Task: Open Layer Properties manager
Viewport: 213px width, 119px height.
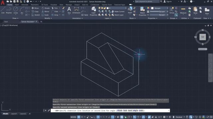Action: (94, 11)
